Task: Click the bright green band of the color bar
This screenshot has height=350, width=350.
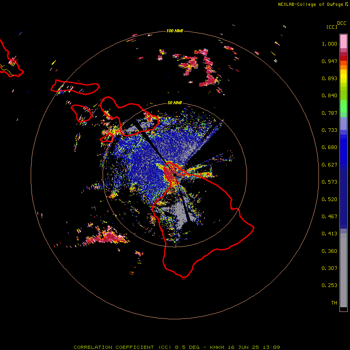Action: [343, 106]
